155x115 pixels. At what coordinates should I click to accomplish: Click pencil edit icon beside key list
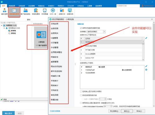146,66
